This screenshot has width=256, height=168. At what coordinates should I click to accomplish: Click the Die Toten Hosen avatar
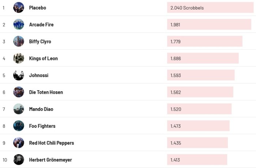click(19, 92)
